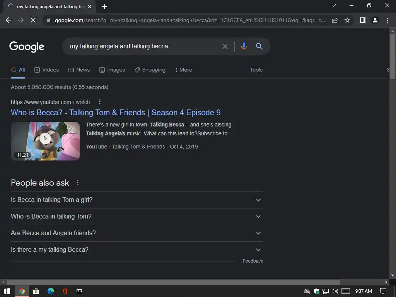This screenshot has height=297, width=396.
Task: Launch Microsoft Edge from taskbar
Action: (x=51, y=291)
